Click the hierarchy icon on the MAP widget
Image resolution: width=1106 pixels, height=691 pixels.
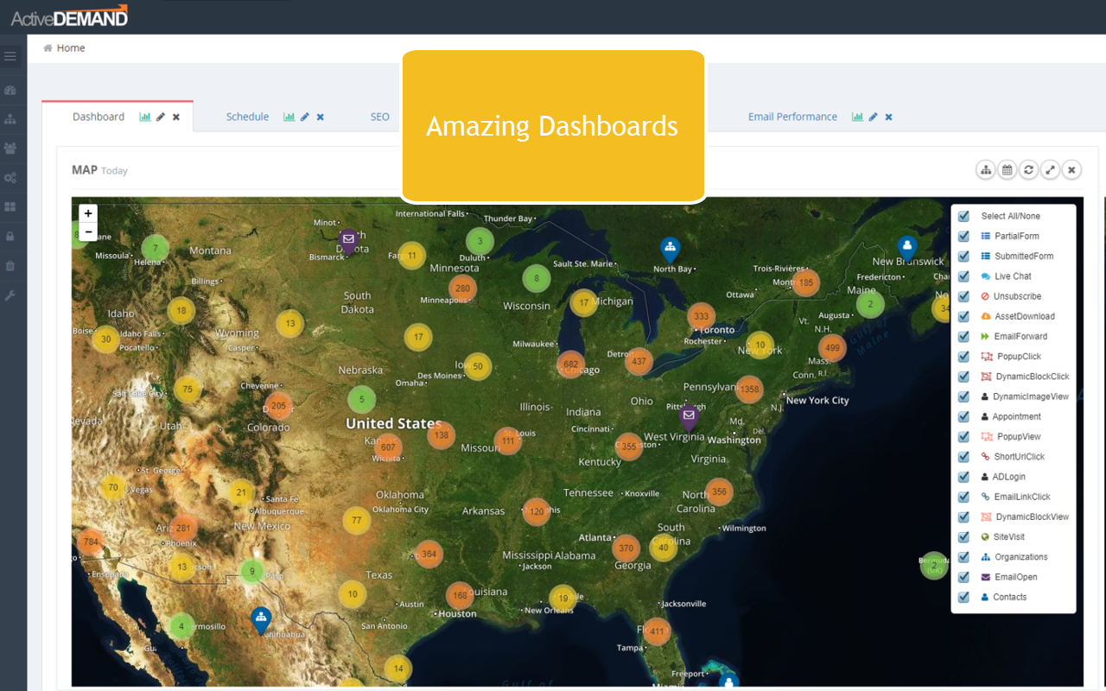(986, 169)
